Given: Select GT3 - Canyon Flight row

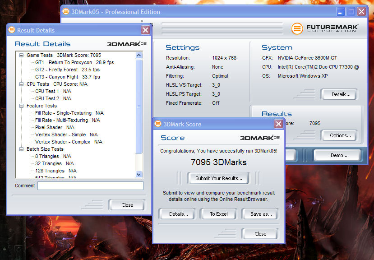Looking at the screenshot, I should point(68,77).
